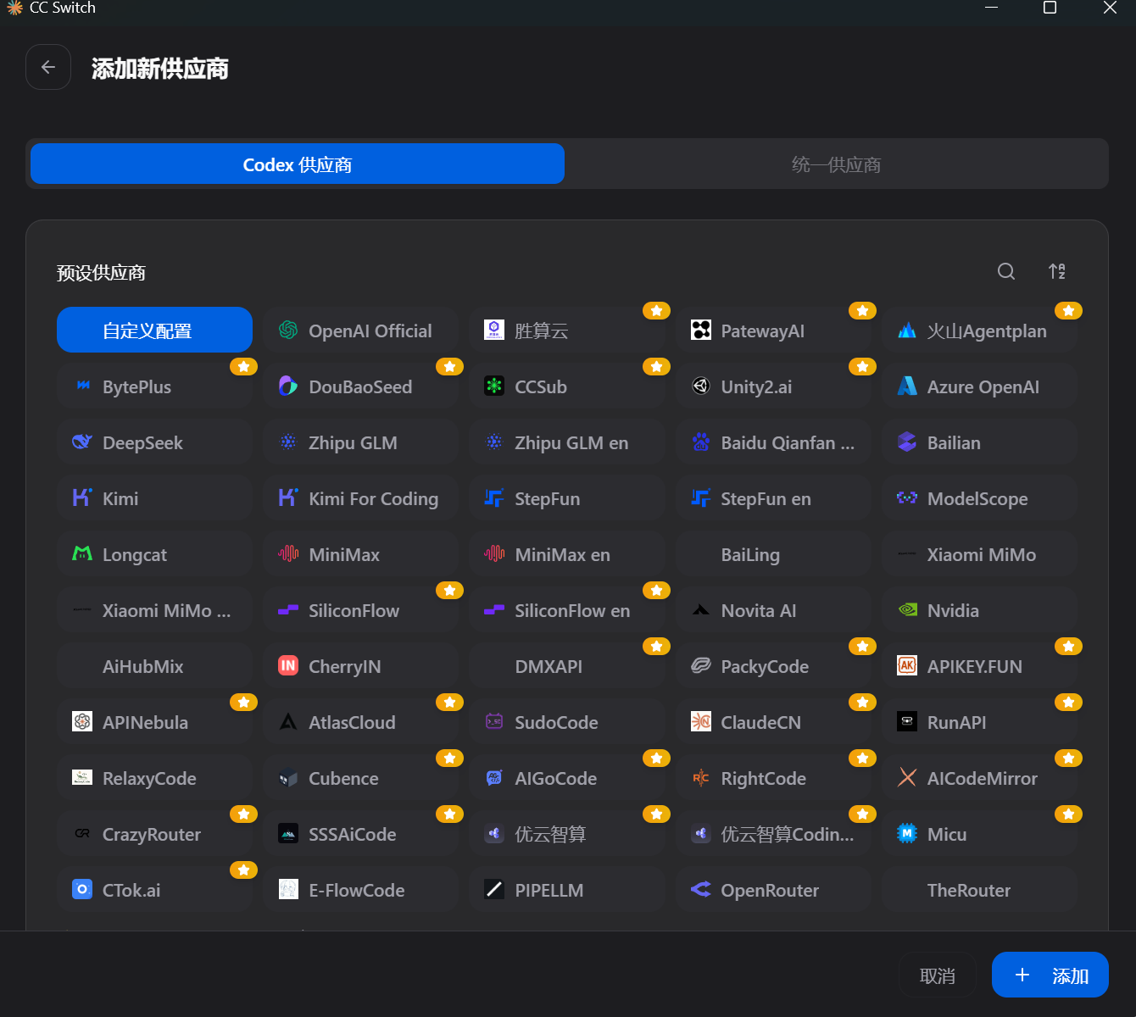Choose the Zhipu GLM en preset

click(567, 442)
